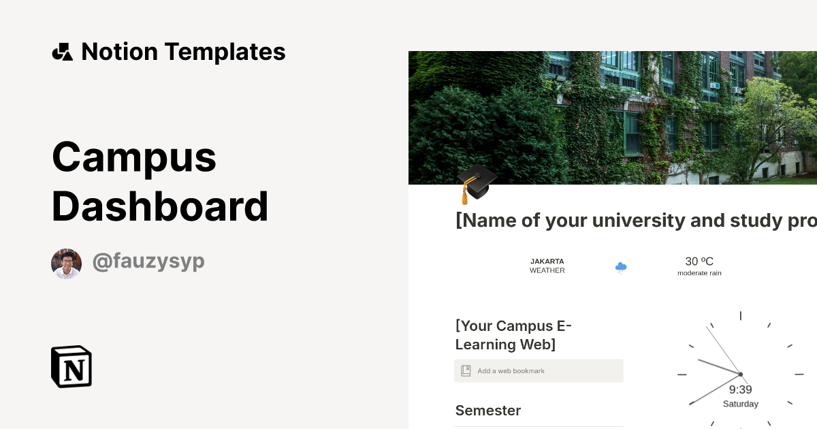Select the Notion N logo
817x429 pixels.
pos(70,366)
